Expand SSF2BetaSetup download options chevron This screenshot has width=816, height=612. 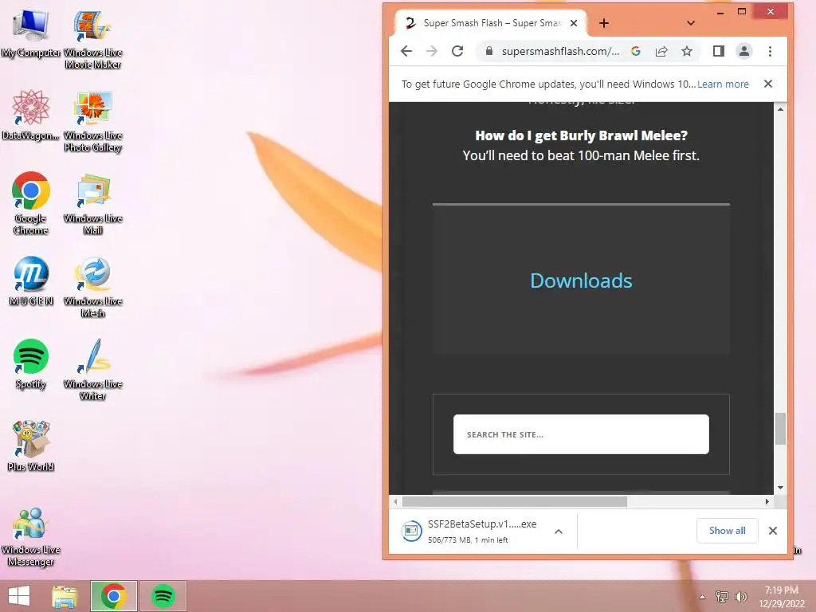(x=559, y=532)
